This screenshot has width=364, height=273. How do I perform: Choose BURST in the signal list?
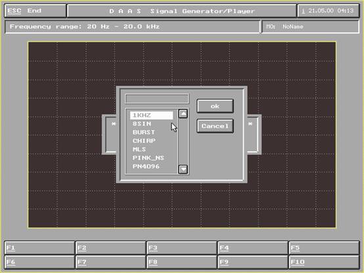151,132
